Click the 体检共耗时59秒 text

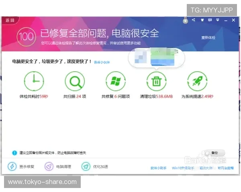pos(34,96)
